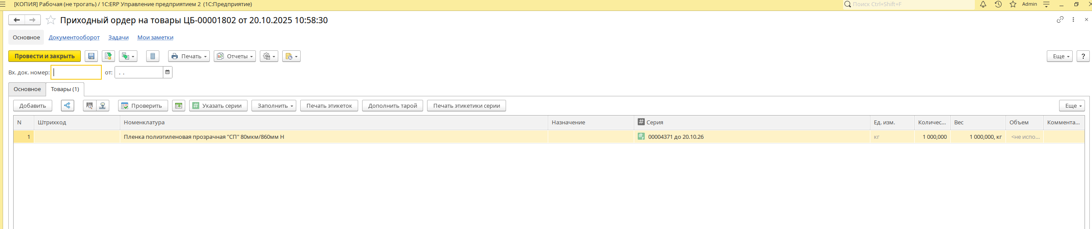
Task: Expand the Заполнить dropdown
Action: 274,106
